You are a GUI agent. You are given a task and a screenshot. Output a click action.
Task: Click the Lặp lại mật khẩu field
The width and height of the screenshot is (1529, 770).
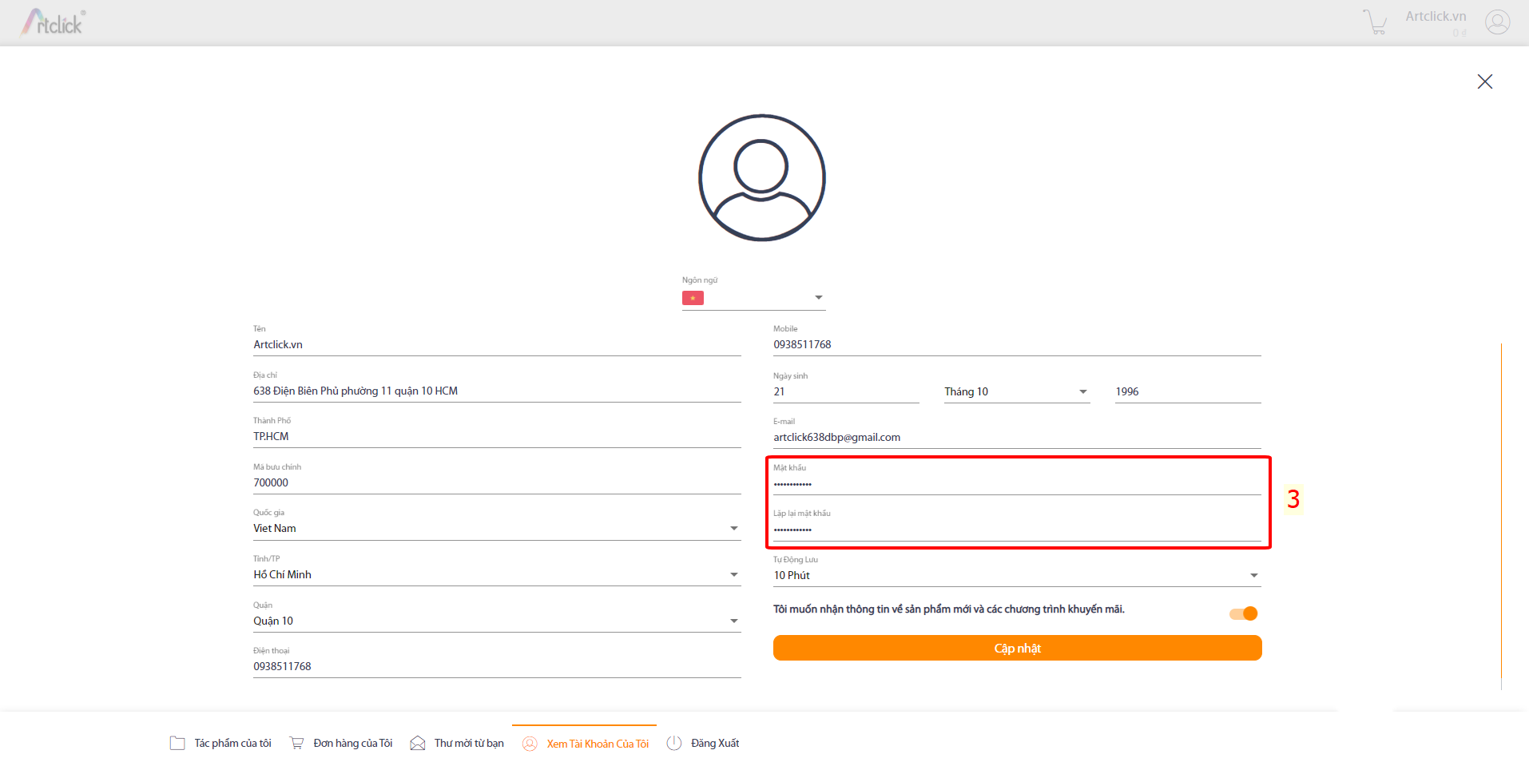pos(1017,530)
